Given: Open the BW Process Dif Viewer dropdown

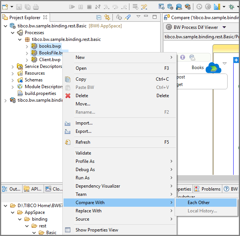Looking at the screenshot, I should 225,27.
